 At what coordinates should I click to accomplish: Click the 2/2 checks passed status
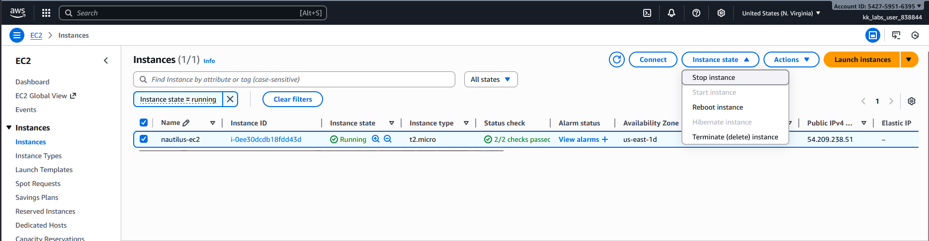(x=517, y=139)
